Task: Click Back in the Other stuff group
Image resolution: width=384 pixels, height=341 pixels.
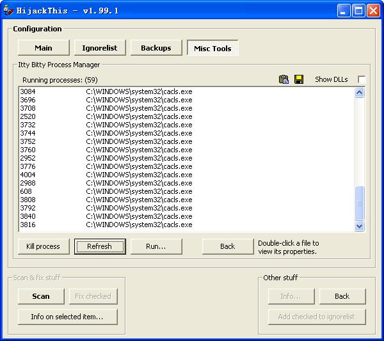Action: 342,296
